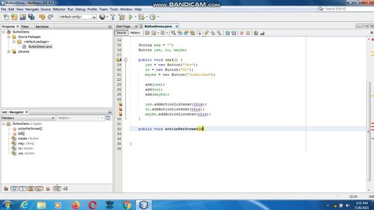This screenshot has height=210, width=374.
Task: Open Internet Explorer from the taskbar
Action: click(x=25, y=205)
